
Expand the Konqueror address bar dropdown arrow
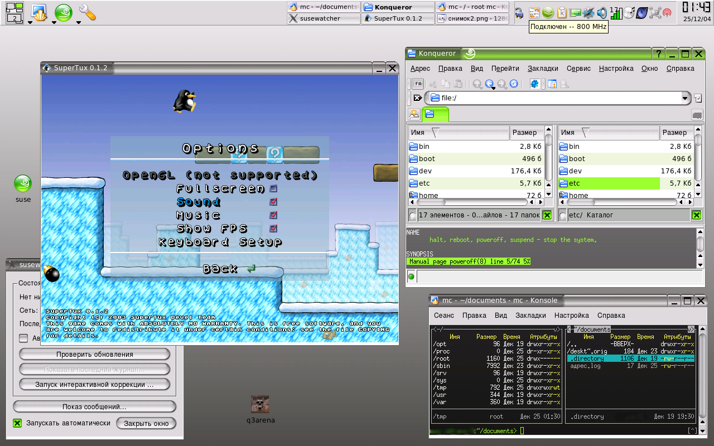(686, 98)
